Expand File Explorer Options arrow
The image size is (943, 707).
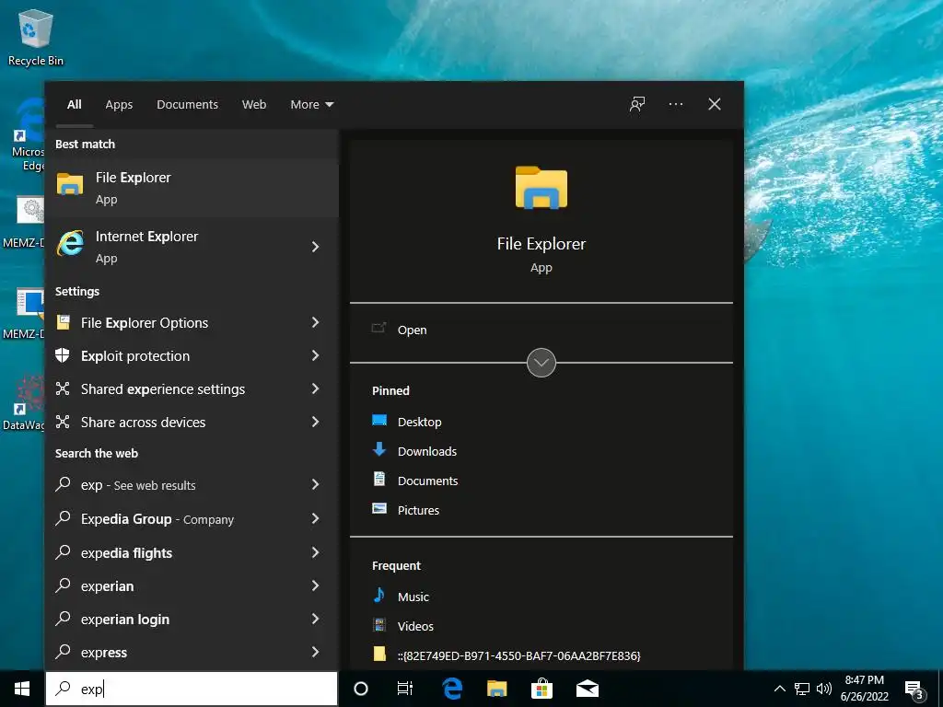point(315,322)
